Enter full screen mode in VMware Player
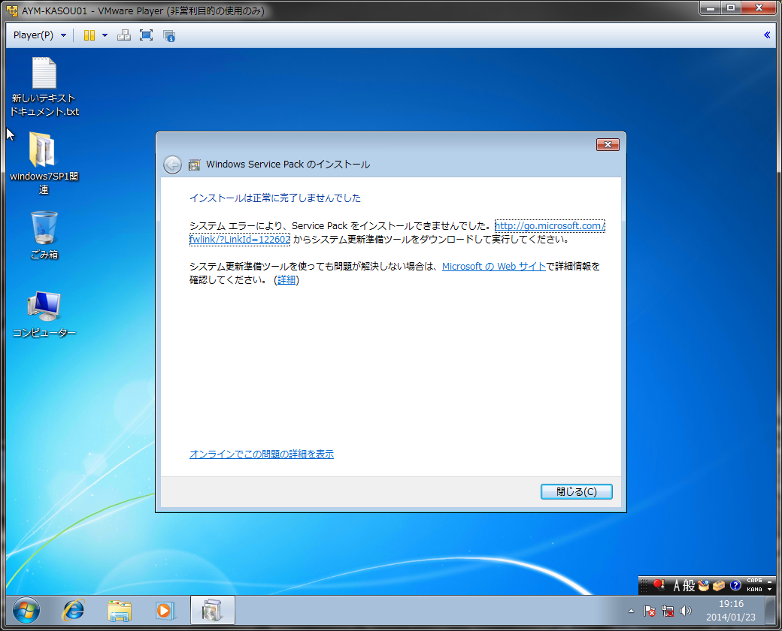This screenshot has height=631, width=782. tap(146, 35)
